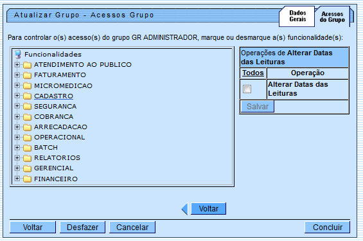This screenshot has width=363, height=241.
Task: Click the 'Alterar Datas das Leituras' operation cell
Action: tap(308, 89)
